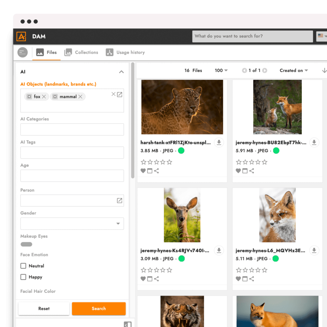Download the harsh-tank leopard file
The width and height of the screenshot is (327, 327).
click(219, 142)
